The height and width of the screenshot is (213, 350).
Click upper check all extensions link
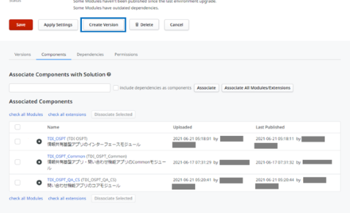[67, 114]
